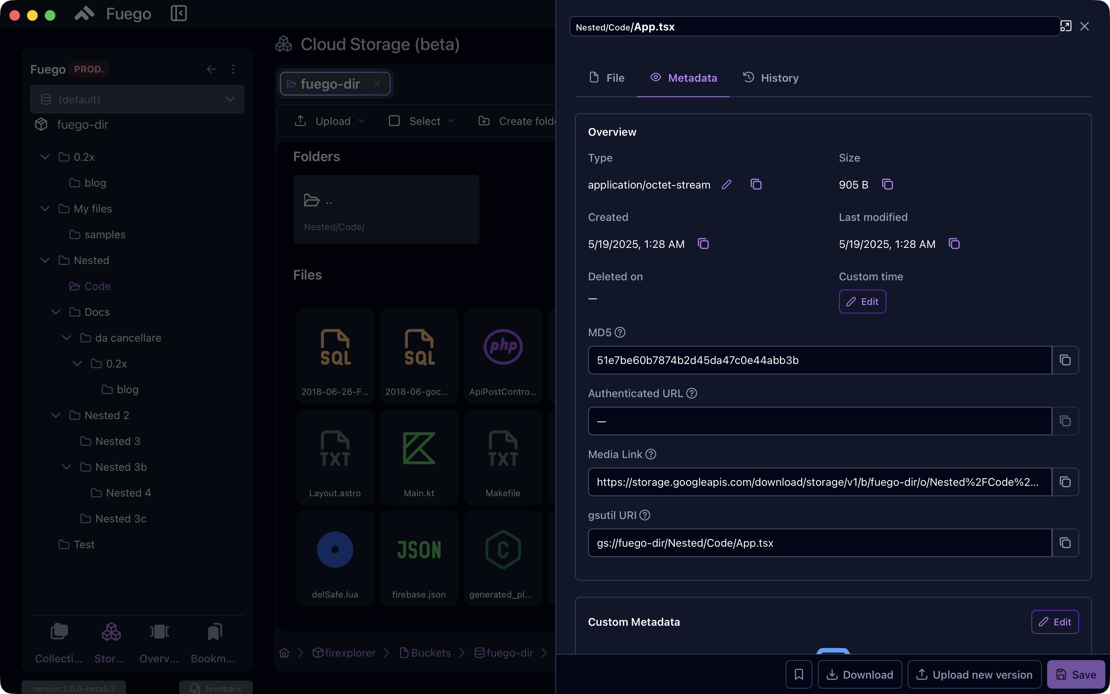
Task: Open file panel in expanded view
Action: coord(1066,26)
